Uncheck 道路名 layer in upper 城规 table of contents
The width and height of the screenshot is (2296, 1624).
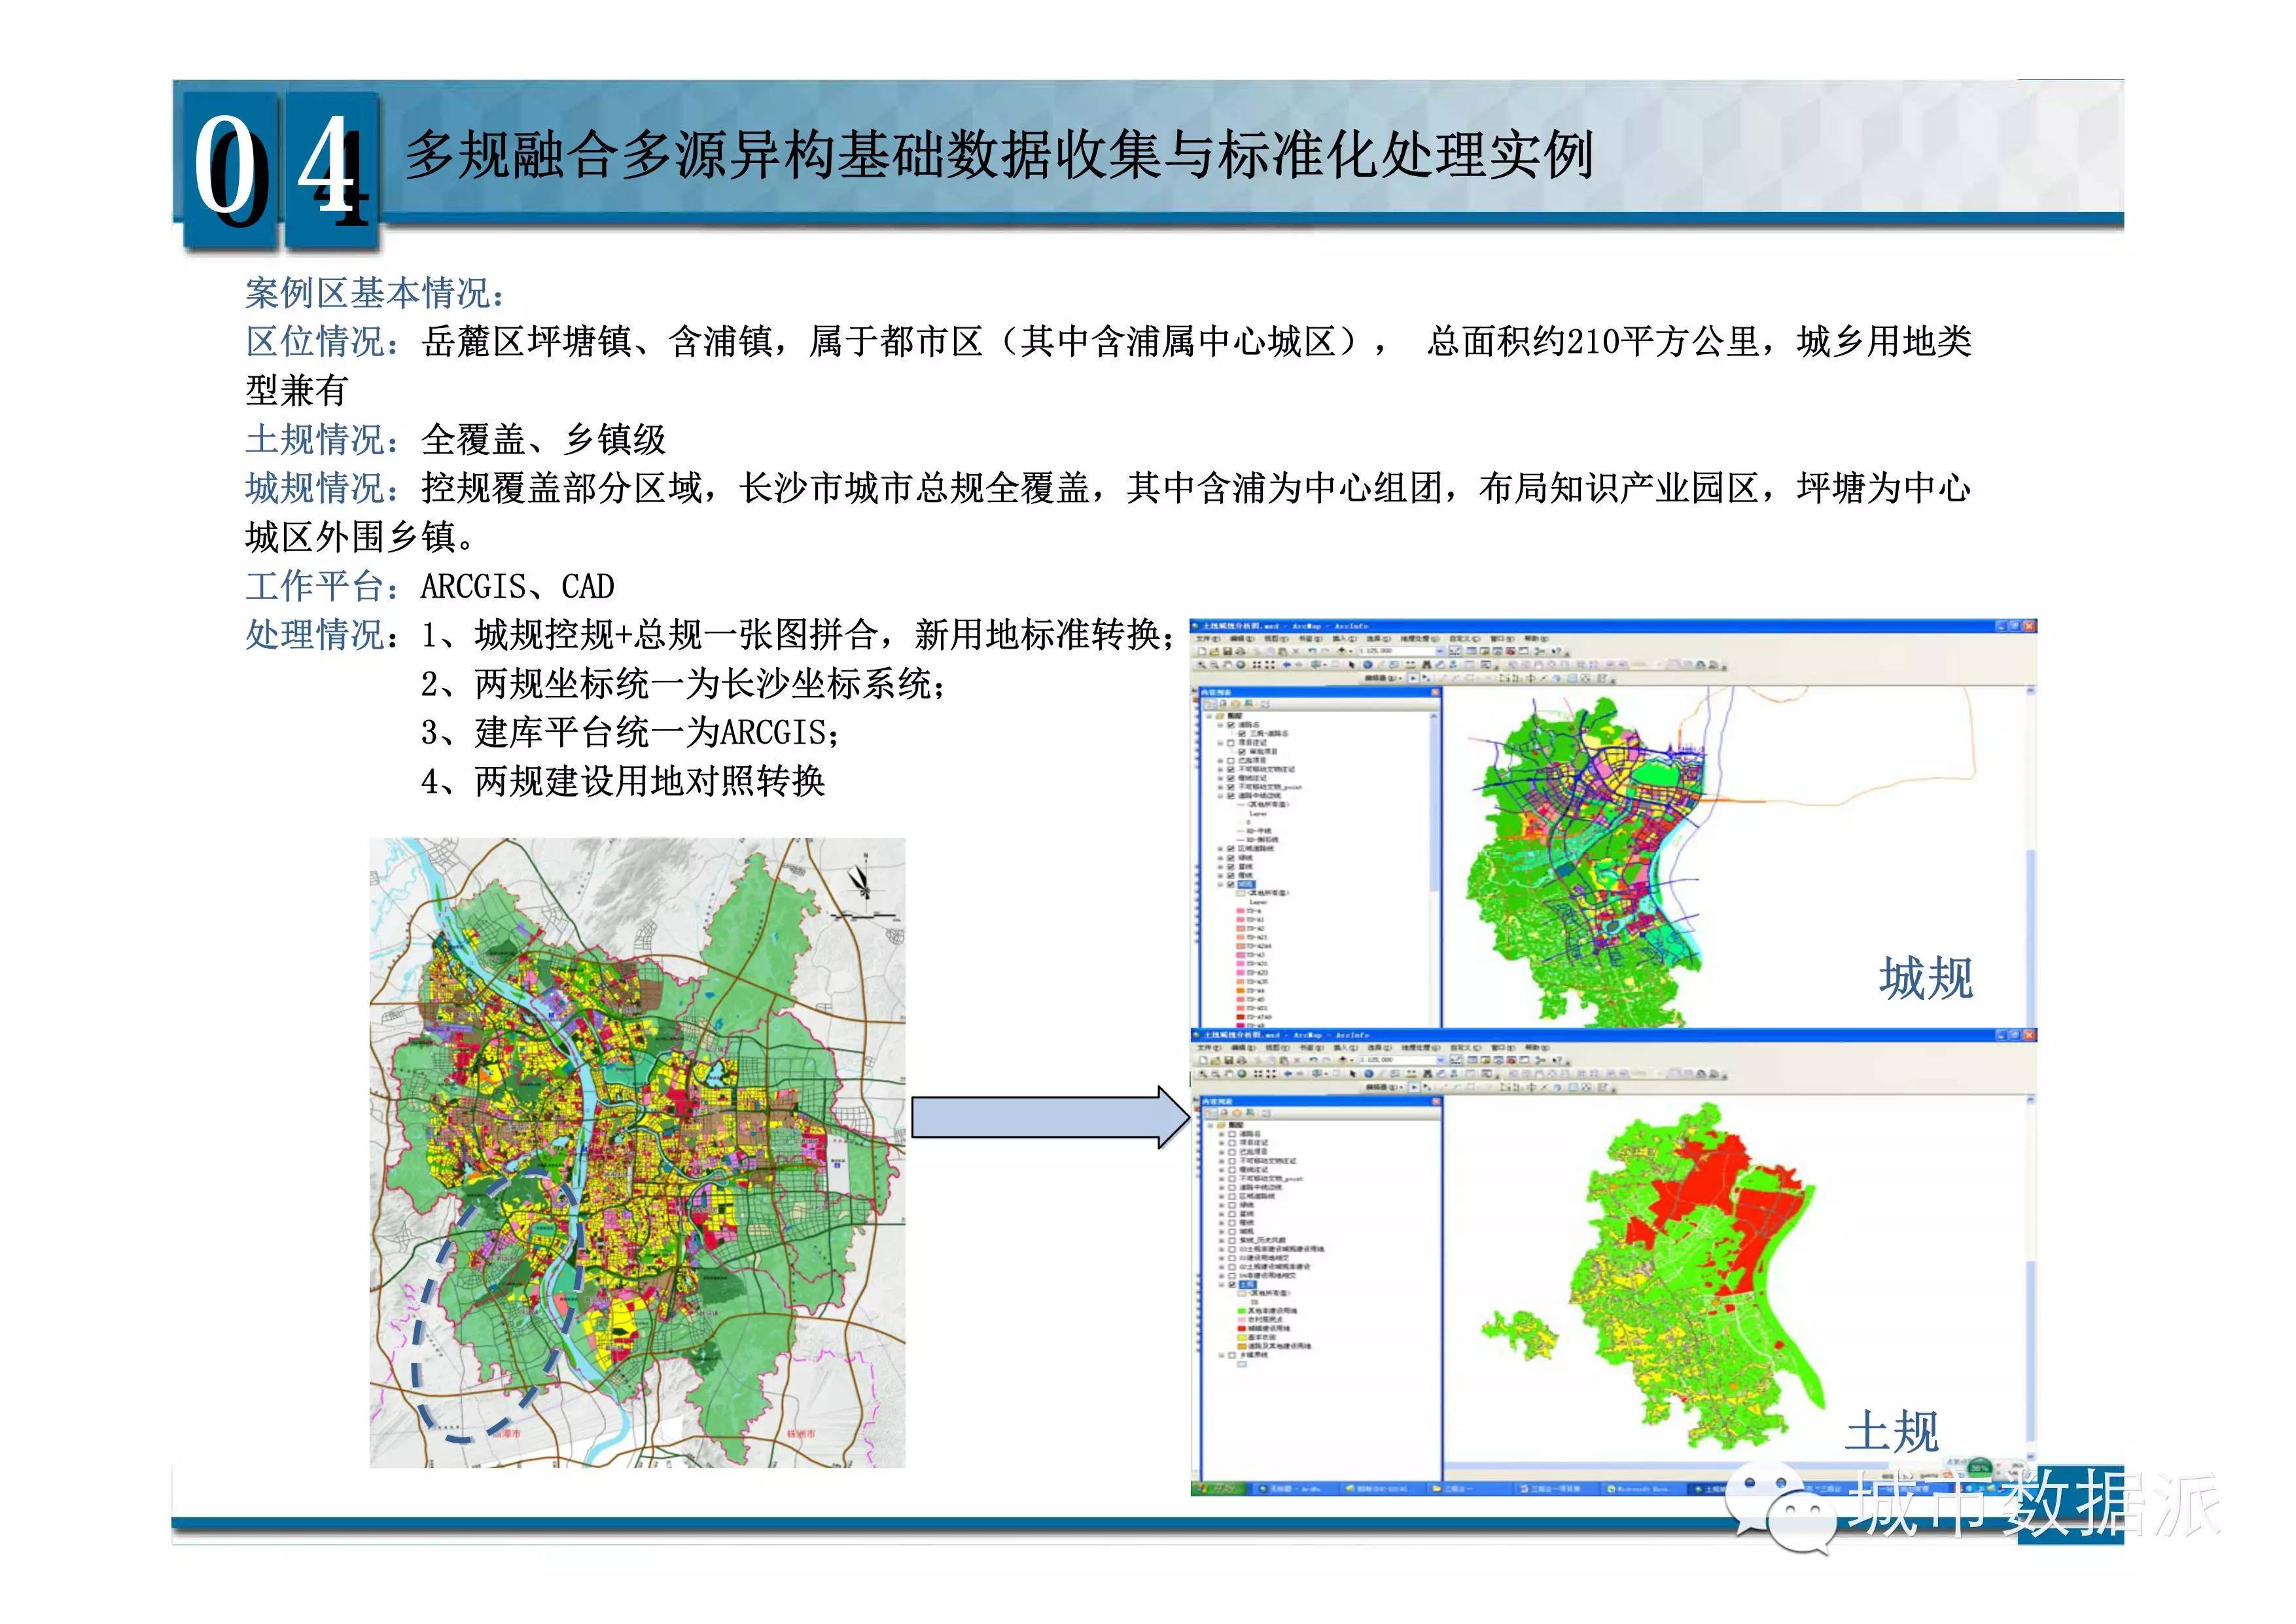[x=1231, y=725]
